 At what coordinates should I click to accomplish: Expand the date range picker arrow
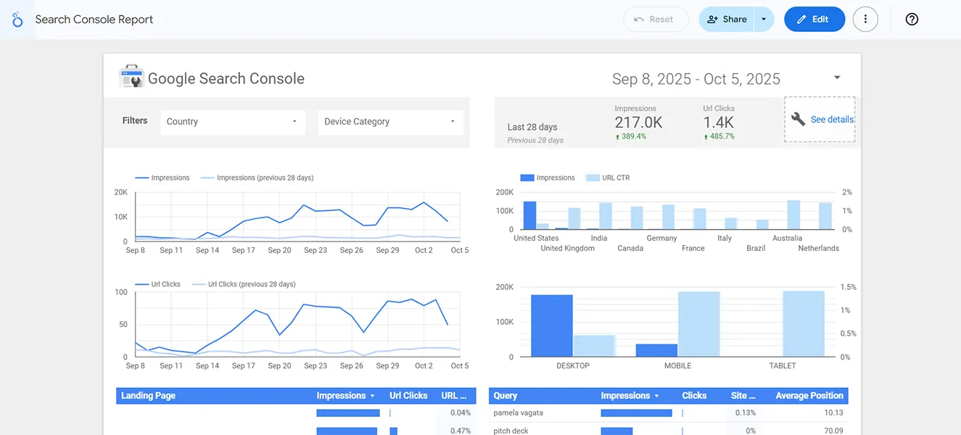837,78
